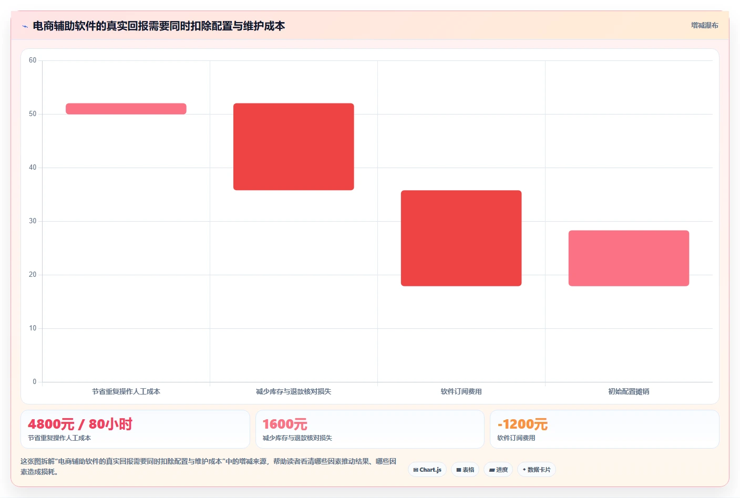
Task: Click the y-axis value 0
Action: point(35,382)
